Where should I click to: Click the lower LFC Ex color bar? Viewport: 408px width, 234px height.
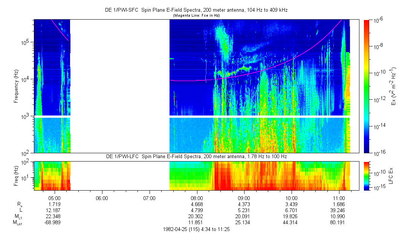pos(367,175)
